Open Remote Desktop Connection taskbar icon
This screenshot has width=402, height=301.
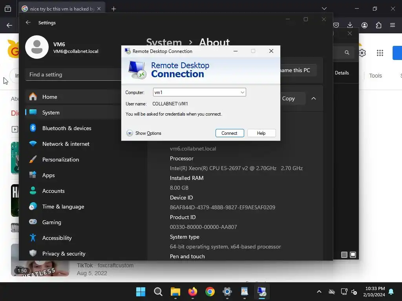point(262,292)
